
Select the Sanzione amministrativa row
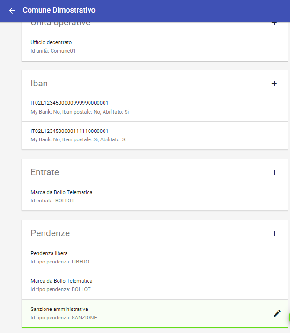(155, 313)
